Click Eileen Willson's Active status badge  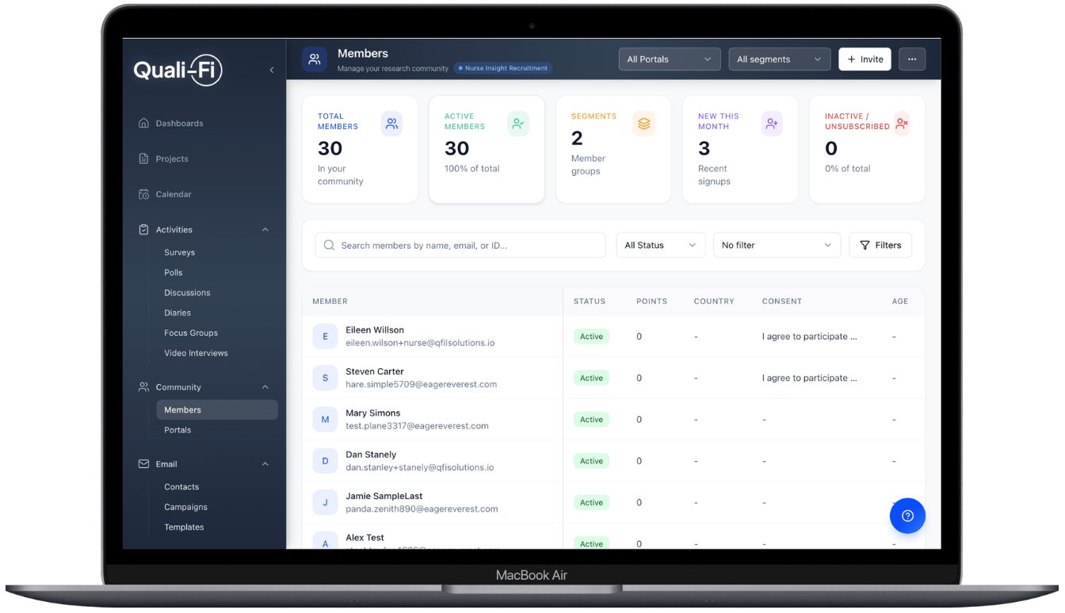[591, 337]
